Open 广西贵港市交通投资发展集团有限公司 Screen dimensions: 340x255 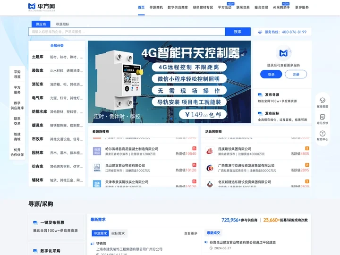(x=246, y=165)
